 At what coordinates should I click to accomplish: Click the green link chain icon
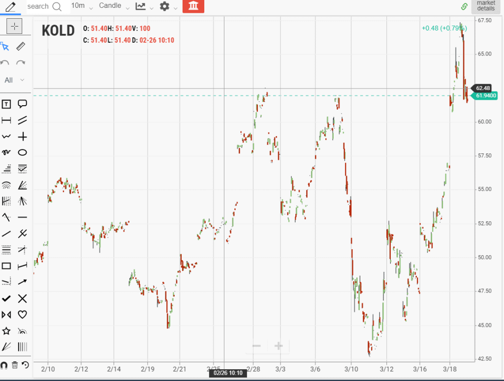coord(464,6)
